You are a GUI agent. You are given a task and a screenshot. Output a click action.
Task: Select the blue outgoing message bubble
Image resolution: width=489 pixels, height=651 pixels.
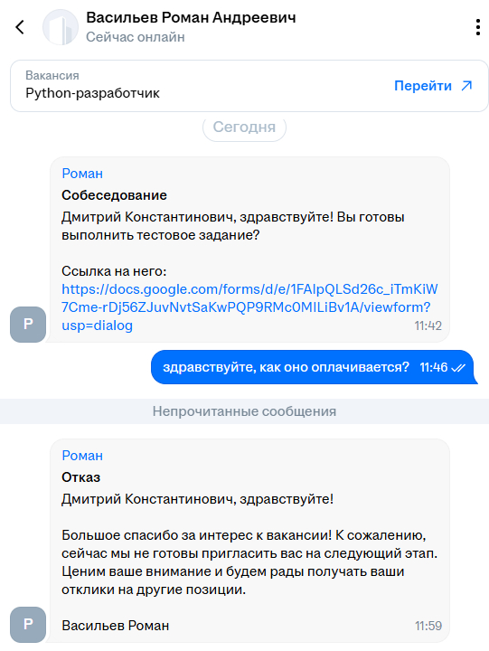point(314,367)
